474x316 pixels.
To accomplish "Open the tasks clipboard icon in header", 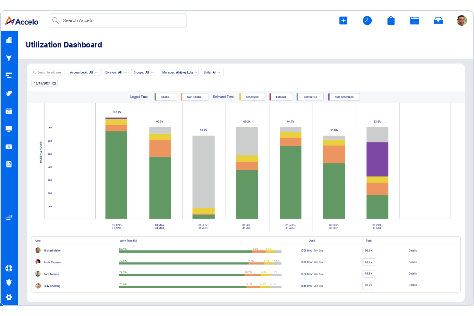I will tap(391, 20).
